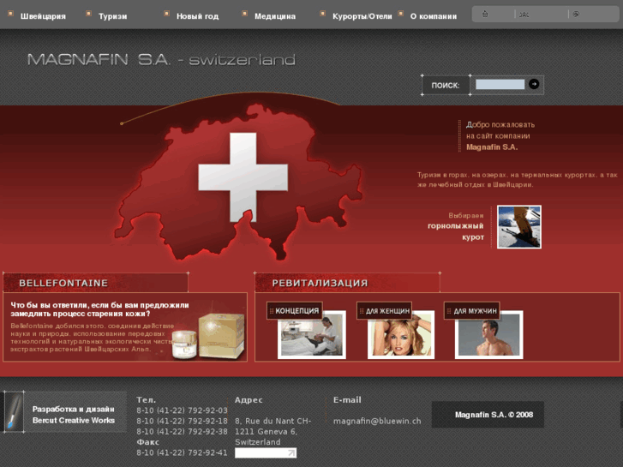Click the Туризм в горах description paragraph
Screen dimensions: 623x467
[518, 180]
